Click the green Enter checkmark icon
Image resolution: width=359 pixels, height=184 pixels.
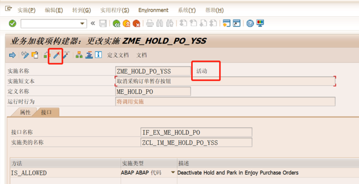click(13, 23)
